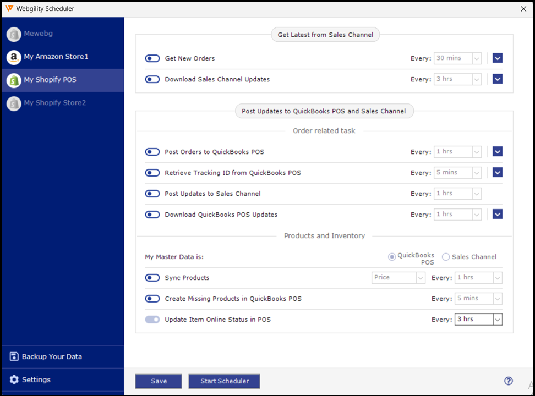Select Sales Channel as master data
This screenshot has width=535, height=396.
tap(445, 256)
